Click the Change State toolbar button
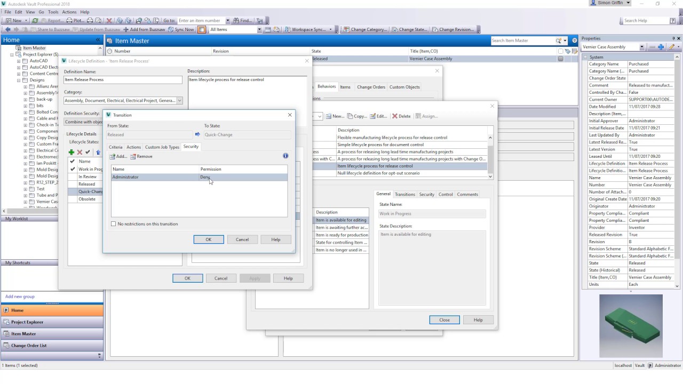This screenshot has height=384, width=683. pos(410,29)
